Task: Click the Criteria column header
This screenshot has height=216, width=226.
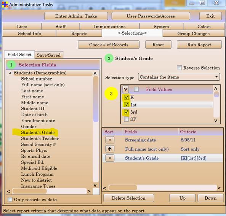Action: (201, 132)
